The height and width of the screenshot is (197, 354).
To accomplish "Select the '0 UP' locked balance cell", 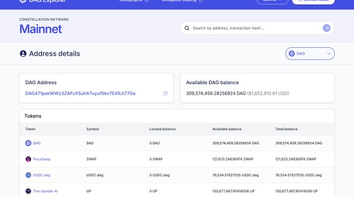I will pyautogui.click(x=153, y=191).
